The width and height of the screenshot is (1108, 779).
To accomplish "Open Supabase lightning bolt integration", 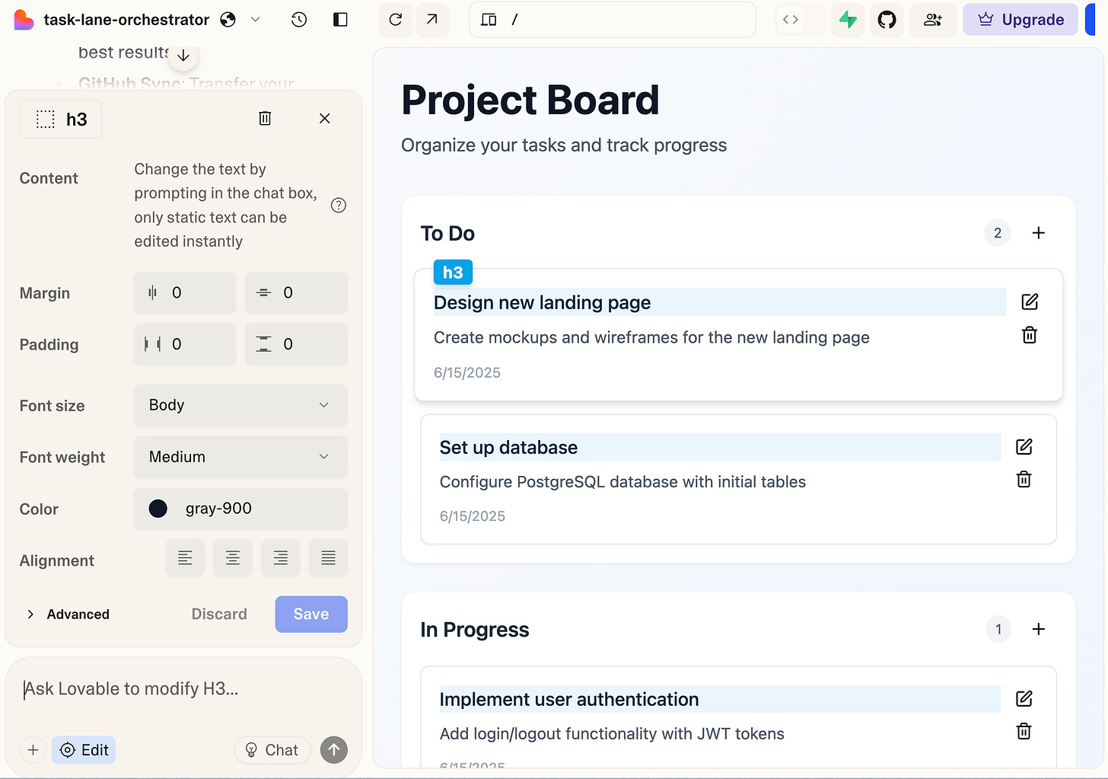I will click(848, 20).
